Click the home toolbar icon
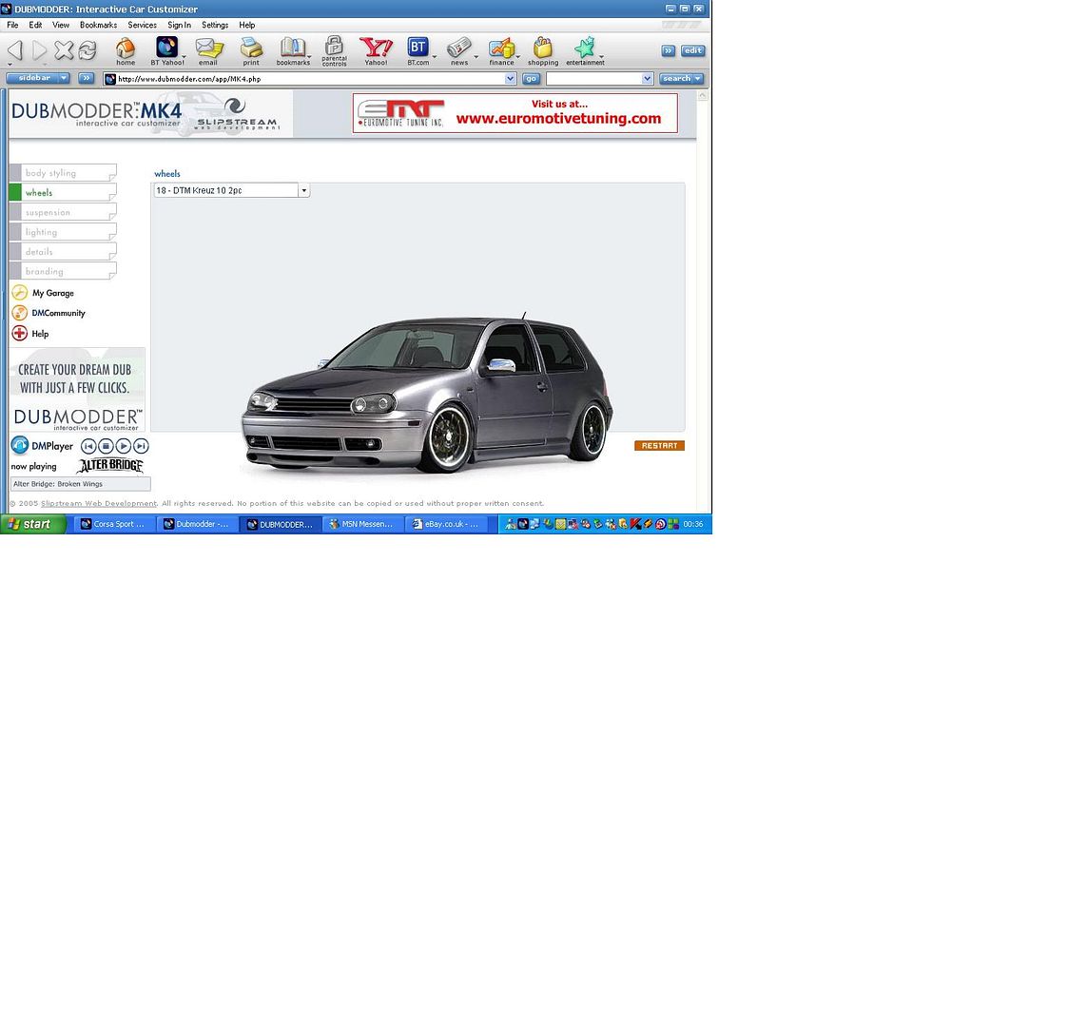 [126, 48]
